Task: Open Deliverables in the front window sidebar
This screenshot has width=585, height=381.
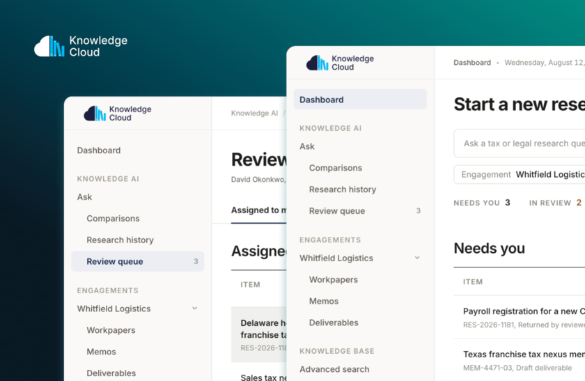Action: click(x=334, y=322)
